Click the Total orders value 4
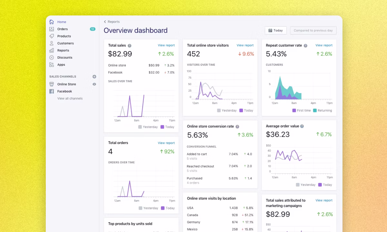This screenshot has height=232, width=387. point(110,151)
